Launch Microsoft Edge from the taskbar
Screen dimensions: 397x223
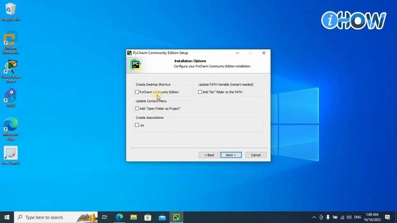pyautogui.click(x=119, y=217)
